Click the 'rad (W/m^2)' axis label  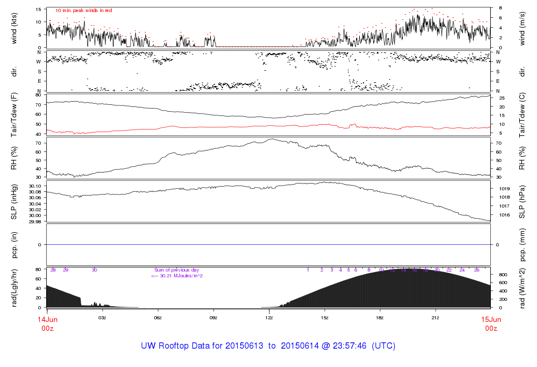(523, 288)
